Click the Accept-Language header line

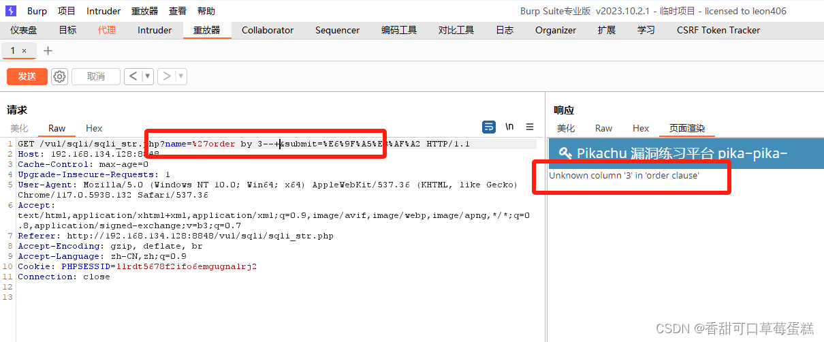pyautogui.click(x=102, y=257)
